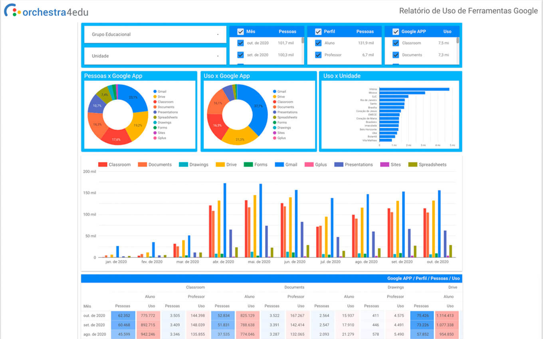The width and height of the screenshot is (543, 339).
Task: Click the Presentations legend dot in Uso x Google App
Action: [275, 112]
